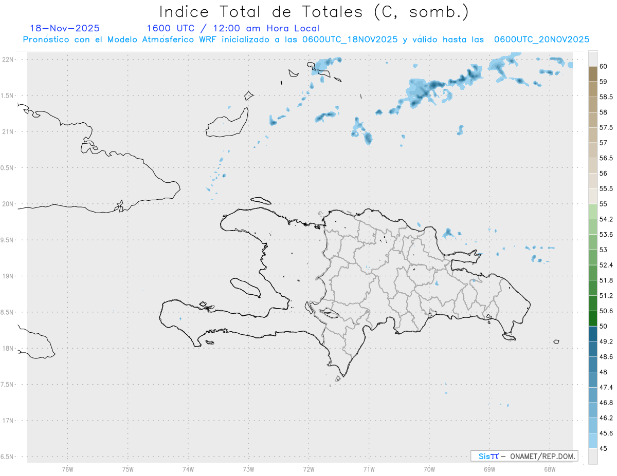
Task: Click the '17N' latitude label
Action: pos(8,421)
